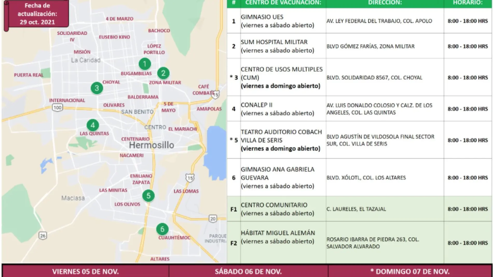Click the LÓPEZ PORTILLO map label
Image resolution: width=493 pixels, height=277 pixels.
point(154,49)
